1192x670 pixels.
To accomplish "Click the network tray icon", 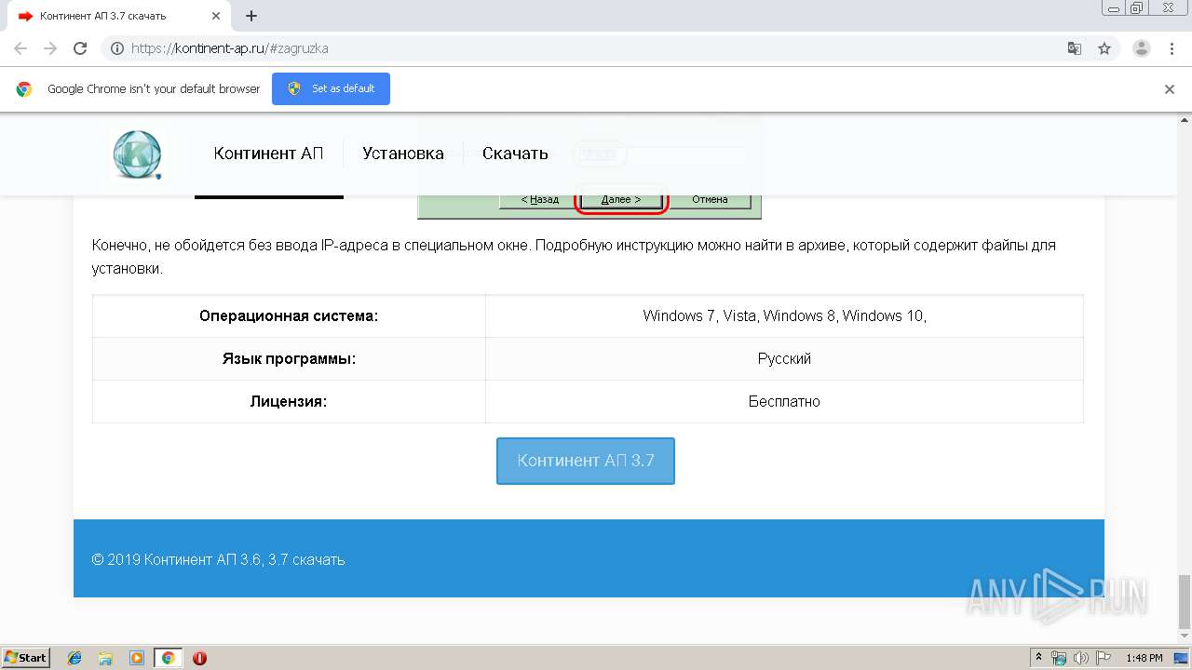I will 1059,658.
